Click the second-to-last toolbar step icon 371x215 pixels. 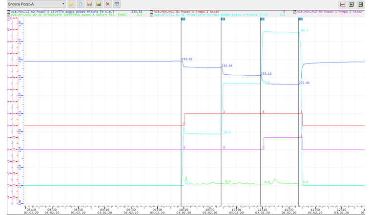351,4
